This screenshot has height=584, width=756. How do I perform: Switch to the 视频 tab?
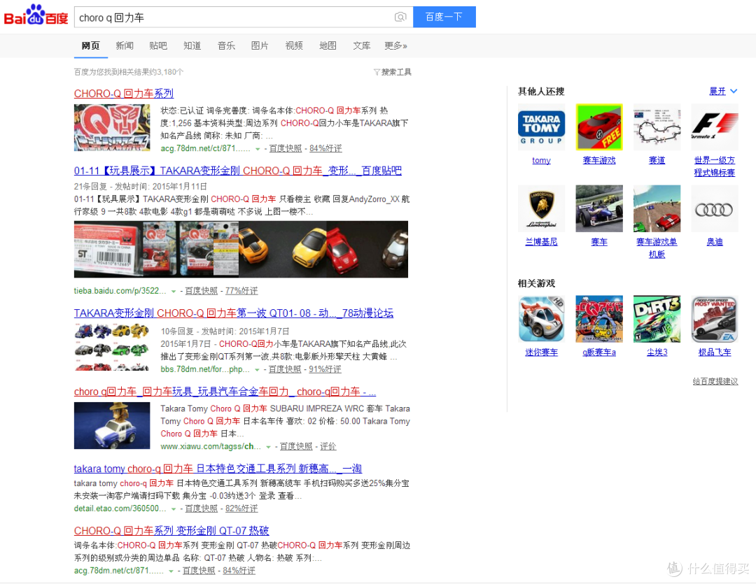(x=294, y=45)
